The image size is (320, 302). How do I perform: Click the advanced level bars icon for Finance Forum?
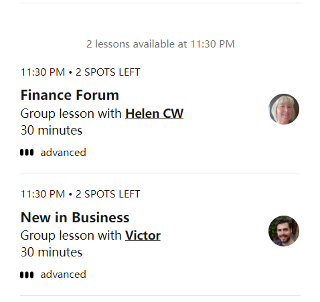tap(27, 153)
